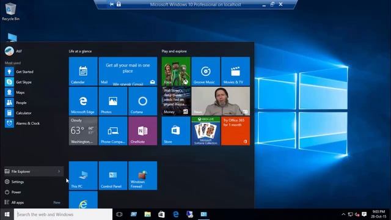This screenshot has height=220, width=391.
Task: Launch Edge from the taskbar
Action: point(176,215)
